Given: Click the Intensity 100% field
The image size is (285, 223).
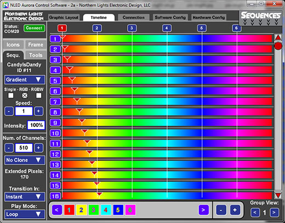Looking at the screenshot, I should [36, 125].
